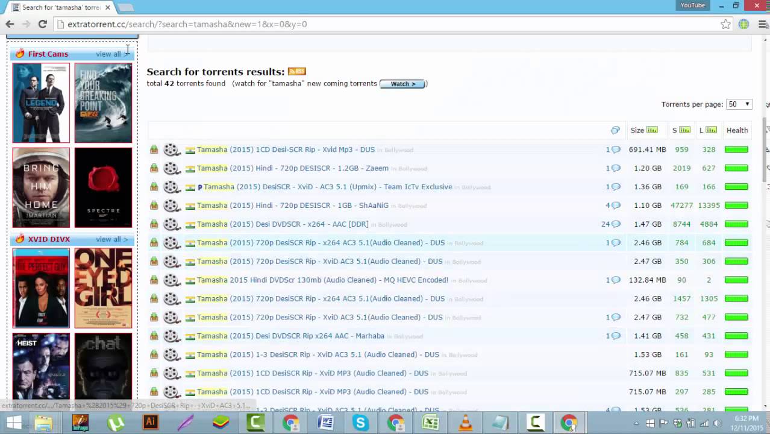Screen dimensions: 770x434
Task: Sort results by Leechers (L) column
Action: pos(708,130)
